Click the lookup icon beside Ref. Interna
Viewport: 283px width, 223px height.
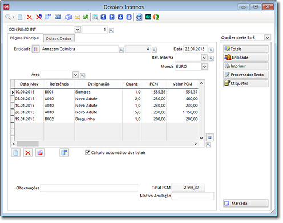click(x=211, y=58)
